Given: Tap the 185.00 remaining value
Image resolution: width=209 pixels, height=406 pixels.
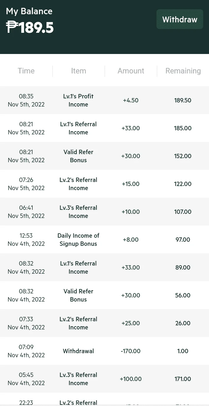Looking at the screenshot, I should (x=183, y=128).
